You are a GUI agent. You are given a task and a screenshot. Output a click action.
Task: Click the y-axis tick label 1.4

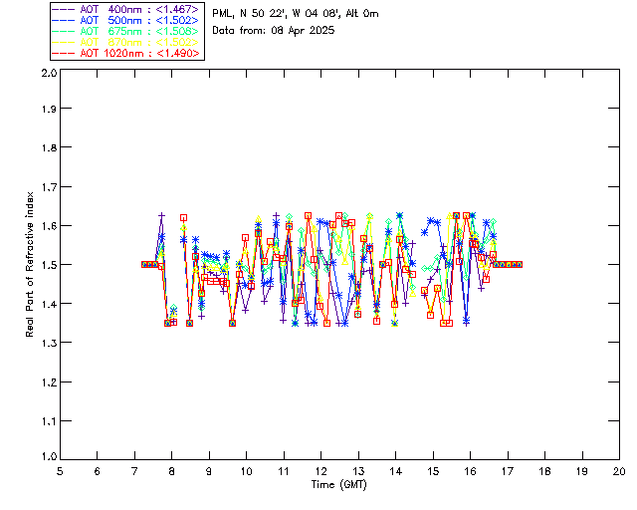click(x=49, y=304)
